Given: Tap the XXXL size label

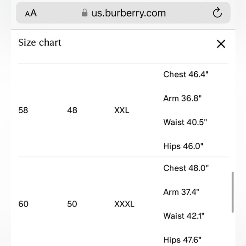Looking at the screenshot, I should coord(124,204).
